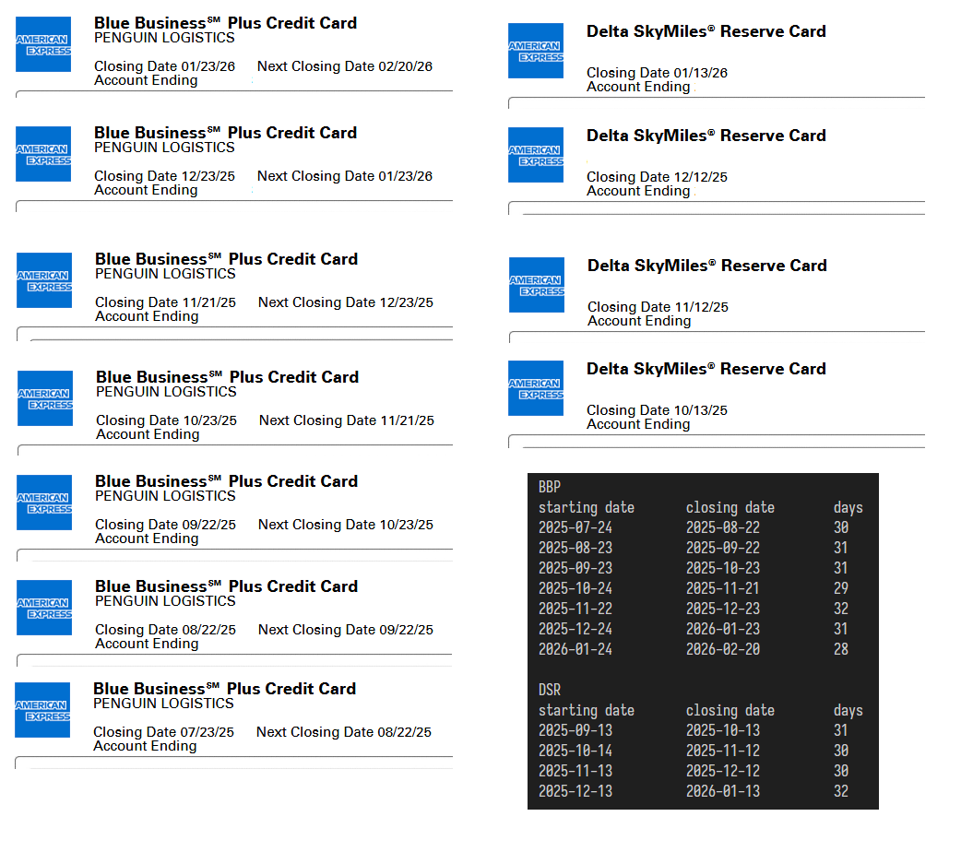
Task: Click Amex logo beside Closing Date 01/23/26 statement
Action: (43, 44)
